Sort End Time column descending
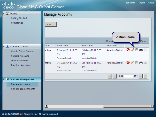Image resolution: width=156 pixels, height=117 pixels. tap(96, 46)
